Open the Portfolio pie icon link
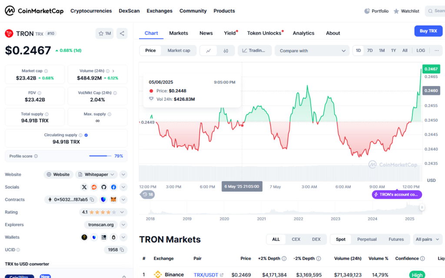The width and height of the screenshot is (445, 278). tap(376, 11)
